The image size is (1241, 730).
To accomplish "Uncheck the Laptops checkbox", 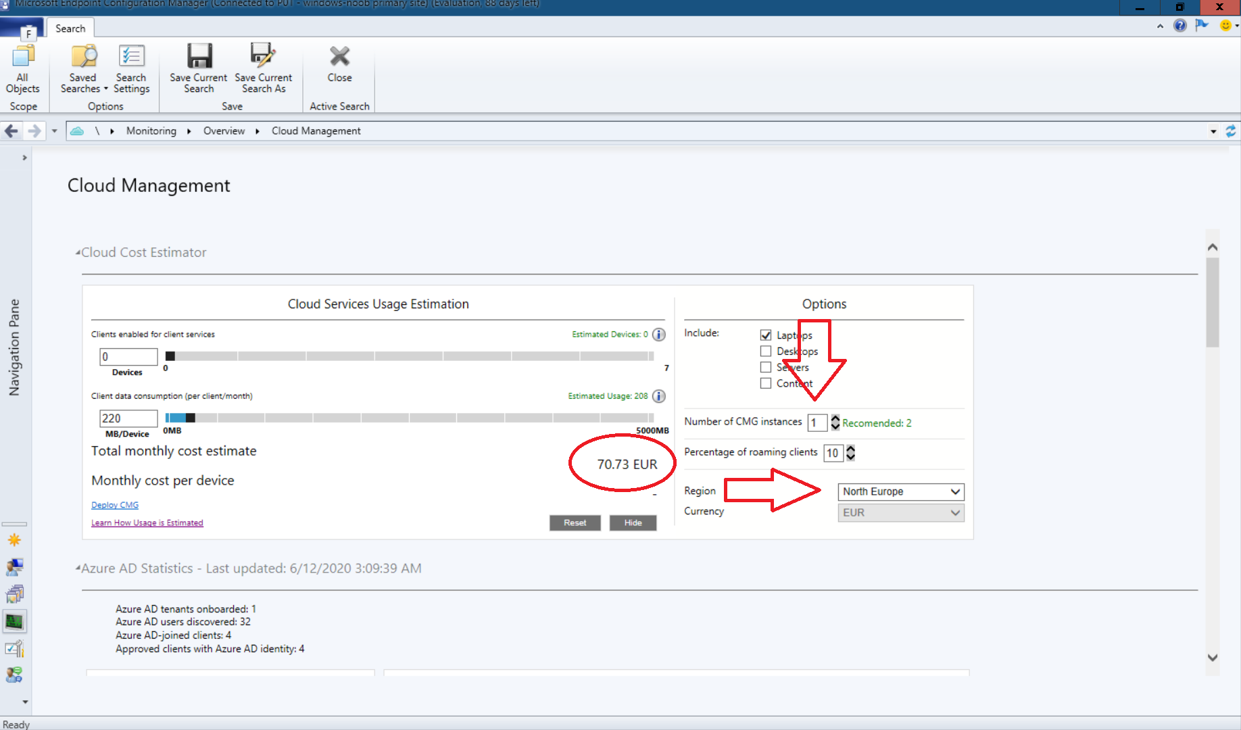I will click(766, 335).
